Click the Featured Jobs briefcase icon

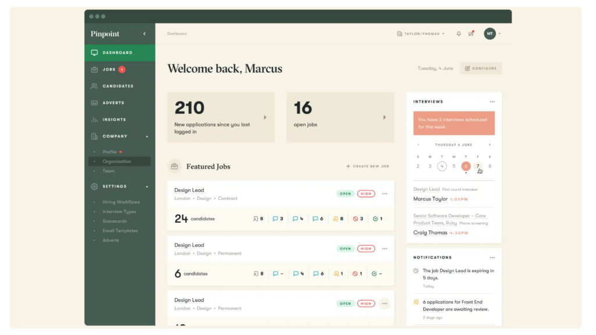pyautogui.click(x=175, y=166)
